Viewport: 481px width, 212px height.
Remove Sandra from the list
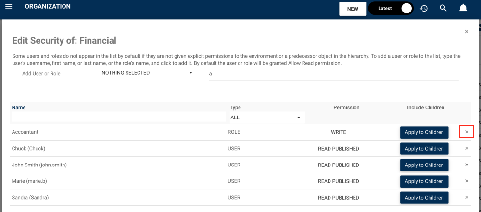click(x=467, y=198)
